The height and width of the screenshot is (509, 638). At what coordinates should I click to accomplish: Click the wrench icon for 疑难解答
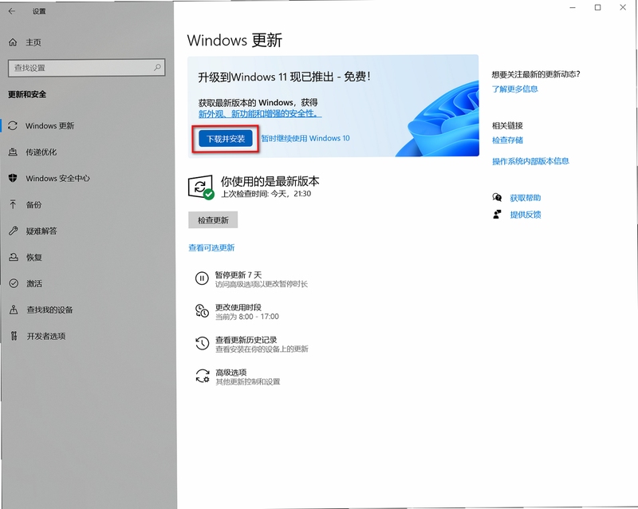coord(13,231)
